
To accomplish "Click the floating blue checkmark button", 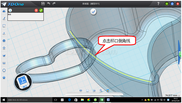I will (x=94, y=12).
